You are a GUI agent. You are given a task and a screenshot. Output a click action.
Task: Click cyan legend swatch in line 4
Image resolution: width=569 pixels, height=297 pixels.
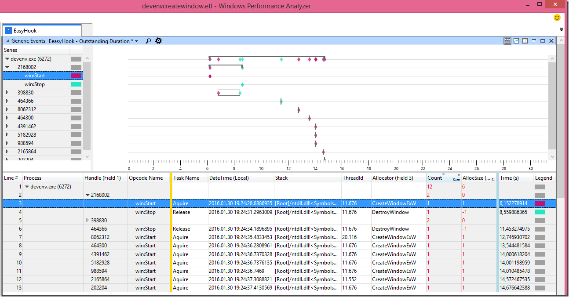pyautogui.click(x=540, y=212)
